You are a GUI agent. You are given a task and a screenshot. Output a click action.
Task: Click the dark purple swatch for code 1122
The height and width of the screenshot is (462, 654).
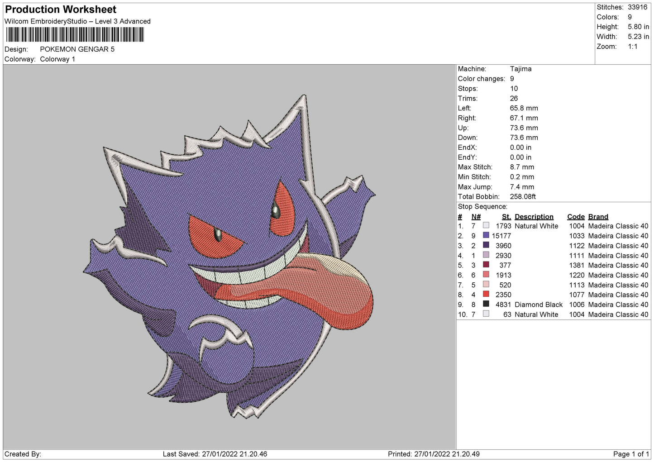(x=486, y=245)
